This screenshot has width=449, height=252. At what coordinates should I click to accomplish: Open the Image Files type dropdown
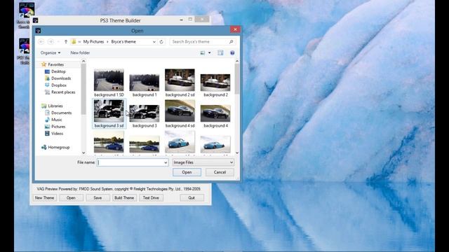click(203, 162)
